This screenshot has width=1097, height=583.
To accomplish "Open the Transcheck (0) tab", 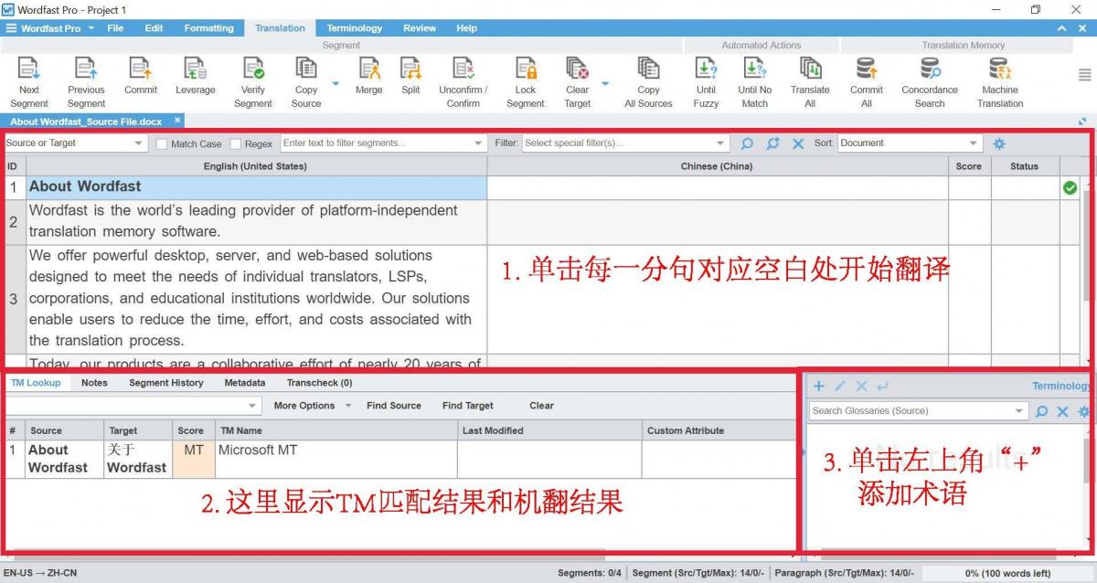I will click(x=319, y=383).
